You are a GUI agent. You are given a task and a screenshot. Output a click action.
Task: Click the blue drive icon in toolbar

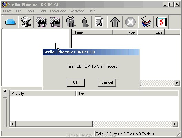point(10,22)
